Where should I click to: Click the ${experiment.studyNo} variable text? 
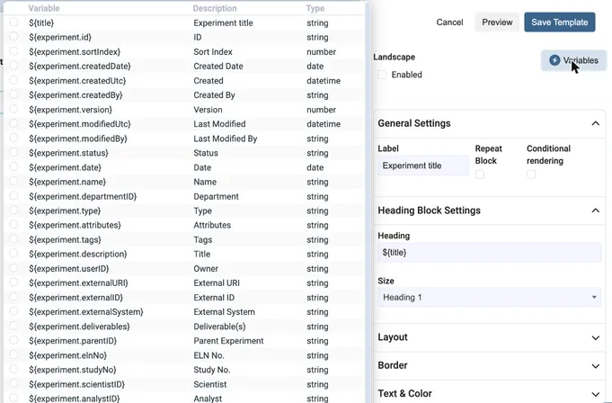pyautogui.click(x=72, y=370)
